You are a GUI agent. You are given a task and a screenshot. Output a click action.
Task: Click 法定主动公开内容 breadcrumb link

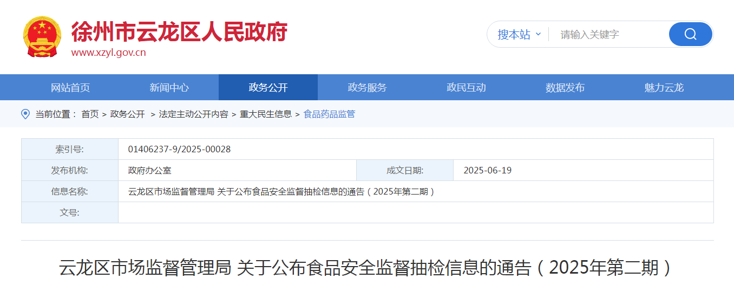193,114
